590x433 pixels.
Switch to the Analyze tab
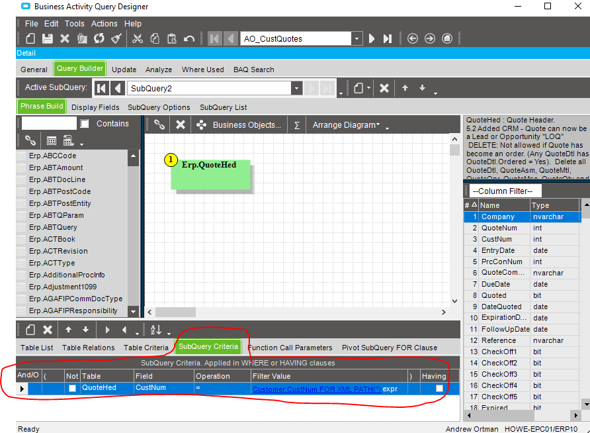coord(159,70)
